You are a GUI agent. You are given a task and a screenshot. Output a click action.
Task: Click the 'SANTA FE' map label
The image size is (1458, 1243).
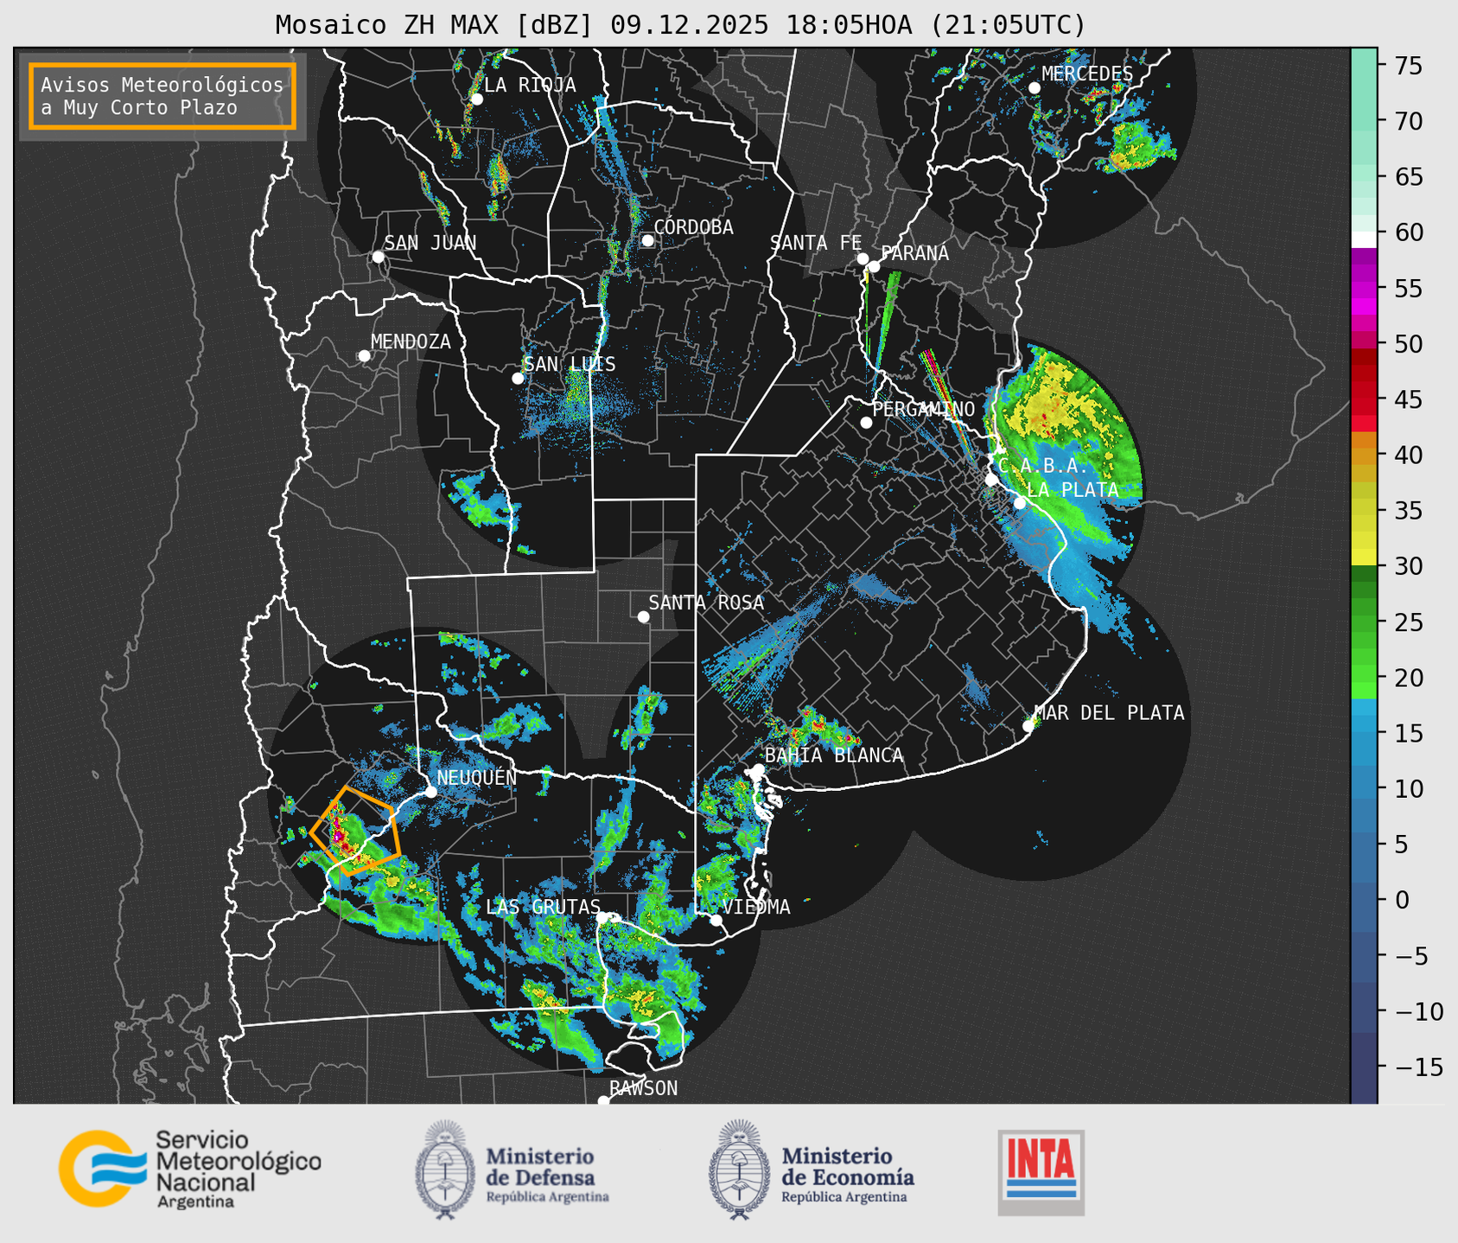(x=816, y=243)
